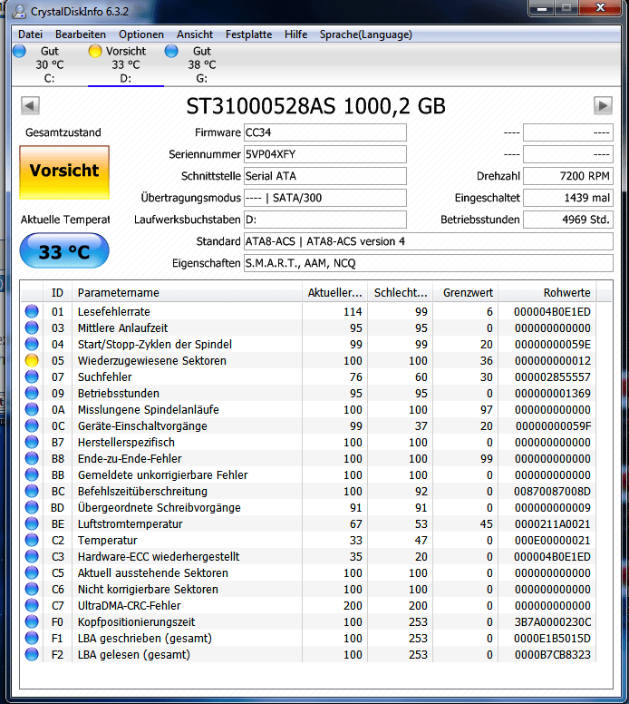Click the Gut 38 °C drive G: label
629x704 pixels.
202,64
